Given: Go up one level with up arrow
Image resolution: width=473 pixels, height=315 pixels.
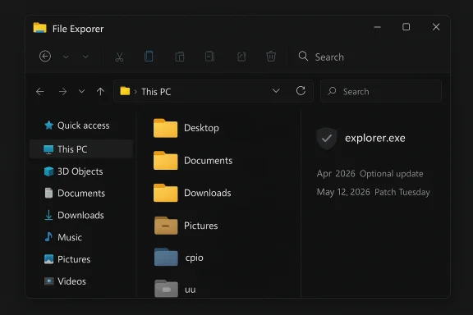Looking at the screenshot, I should pyautogui.click(x=100, y=91).
